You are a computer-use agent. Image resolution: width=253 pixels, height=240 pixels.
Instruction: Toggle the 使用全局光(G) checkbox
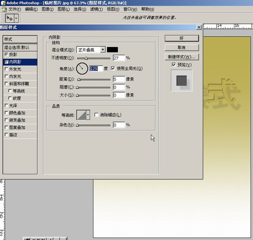pyautogui.click(x=113, y=68)
